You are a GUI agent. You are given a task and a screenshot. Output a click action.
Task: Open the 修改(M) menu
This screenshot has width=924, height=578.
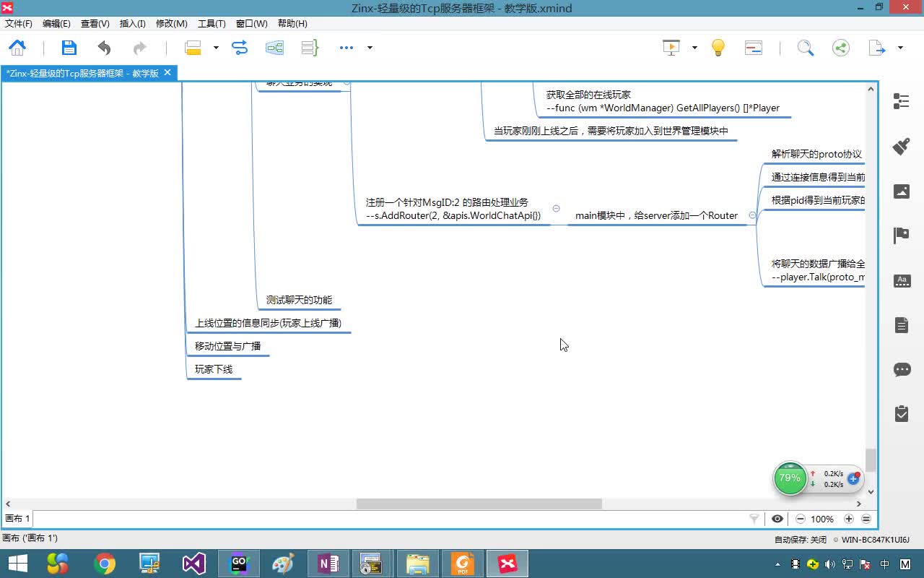pos(171,24)
